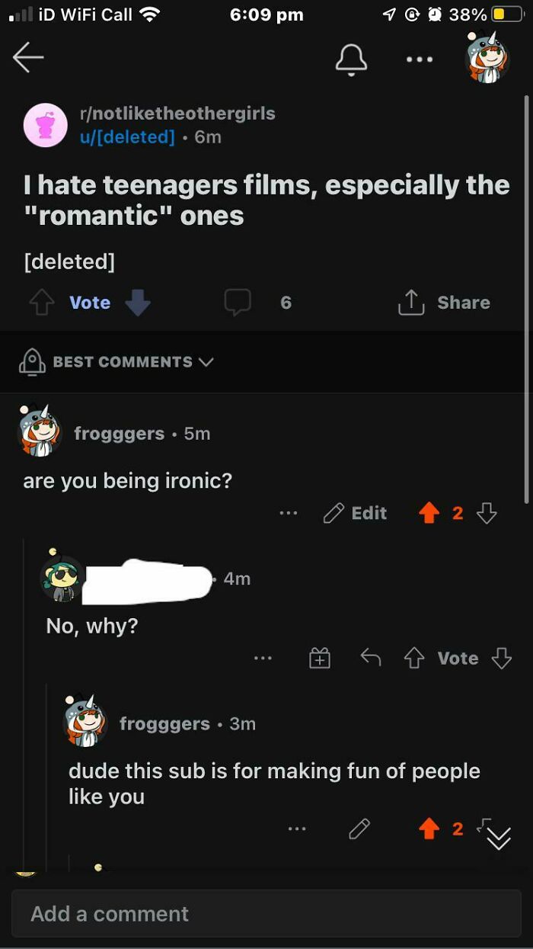The width and height of the screenshot is (533, 949).
Task: Reply to the 'No, why?' comment
Action: [x=372, y=658]
